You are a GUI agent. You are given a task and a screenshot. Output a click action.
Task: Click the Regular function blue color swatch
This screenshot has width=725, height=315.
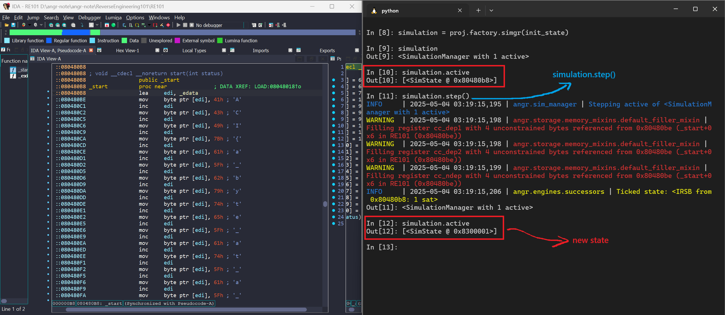coord(49,41)
